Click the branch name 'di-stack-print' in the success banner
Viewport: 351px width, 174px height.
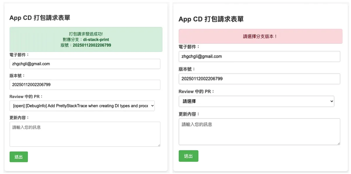pyautogui.click(x=96, y=39)
